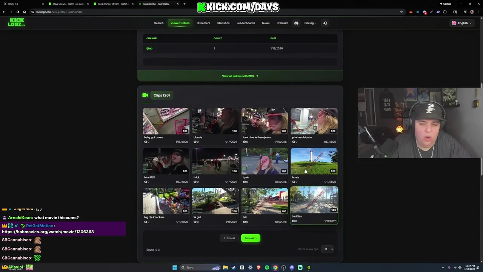
Task: Open the NVIDIA app on the taskbar
Action: (308, 267)
